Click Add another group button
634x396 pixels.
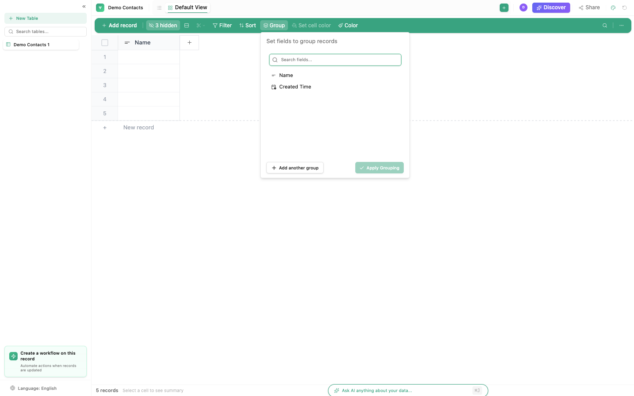295,168
